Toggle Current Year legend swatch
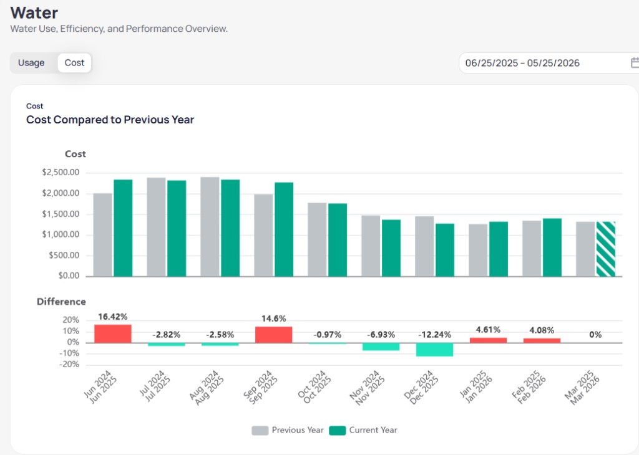Screen dimensions: 639x455 (x=338, y=430)
